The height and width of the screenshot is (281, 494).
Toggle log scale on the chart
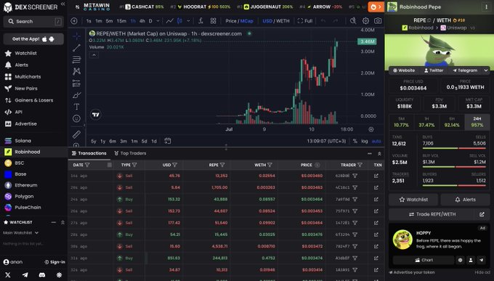coord(365,141)
